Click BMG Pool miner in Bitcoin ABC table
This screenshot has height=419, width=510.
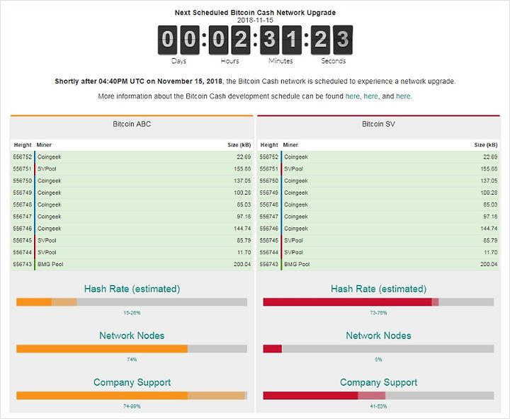click(50, 264)
